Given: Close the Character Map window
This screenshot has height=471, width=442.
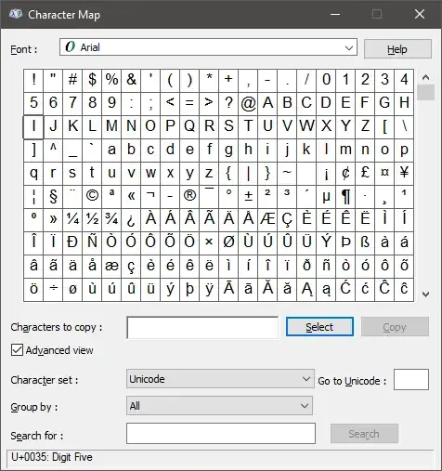Looking at the screenshot, I should coord(420,14).
